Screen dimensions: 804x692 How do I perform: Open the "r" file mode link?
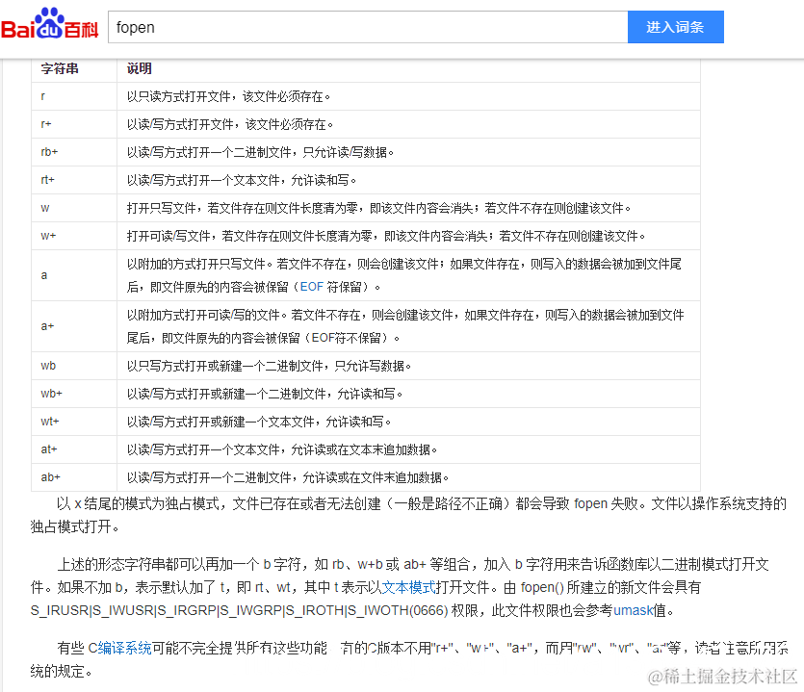42,96
